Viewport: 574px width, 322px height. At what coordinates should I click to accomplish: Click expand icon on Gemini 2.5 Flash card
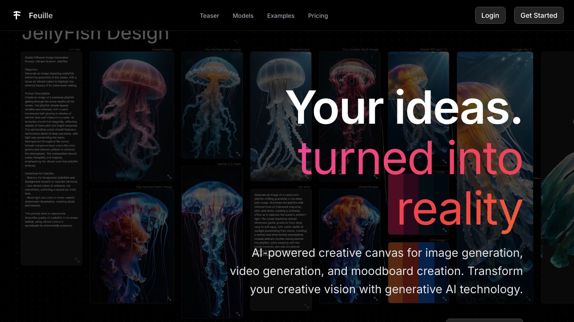coord(238,314)
